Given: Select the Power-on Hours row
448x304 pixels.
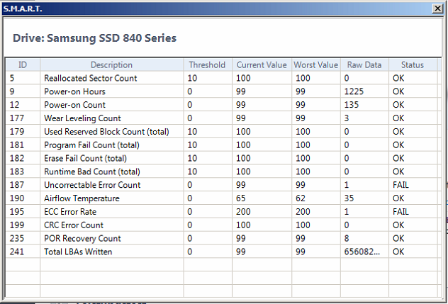Looking at the screenshot, I should click(222, 91).
